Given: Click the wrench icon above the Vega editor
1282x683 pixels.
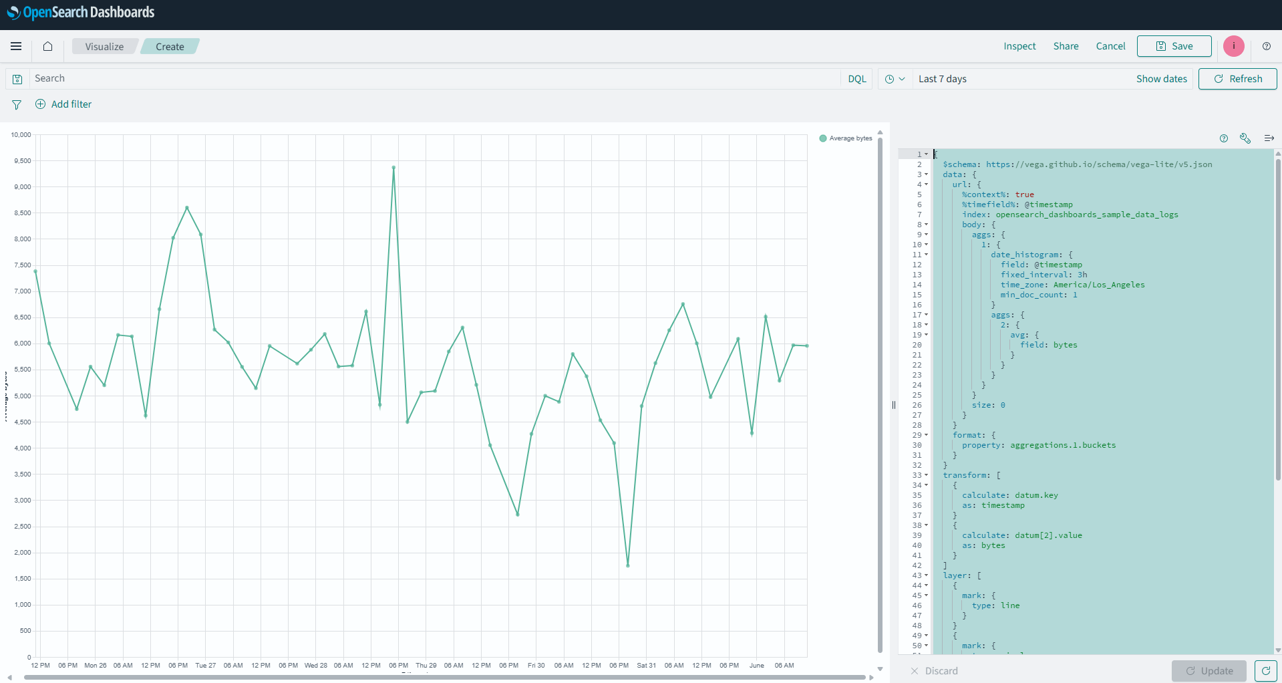Looking at the screenshot, I should point(1245,138).
